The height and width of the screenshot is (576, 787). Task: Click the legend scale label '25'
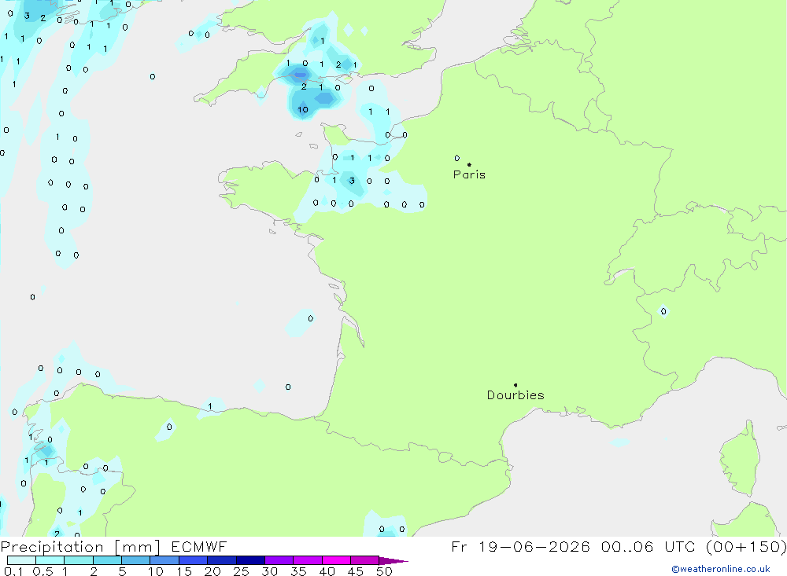(x=241, y=571)
